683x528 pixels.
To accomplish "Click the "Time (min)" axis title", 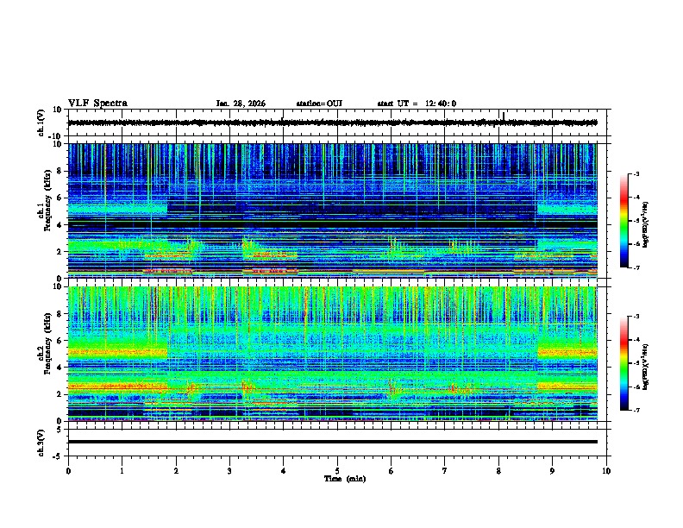I will tap(345, 479).
